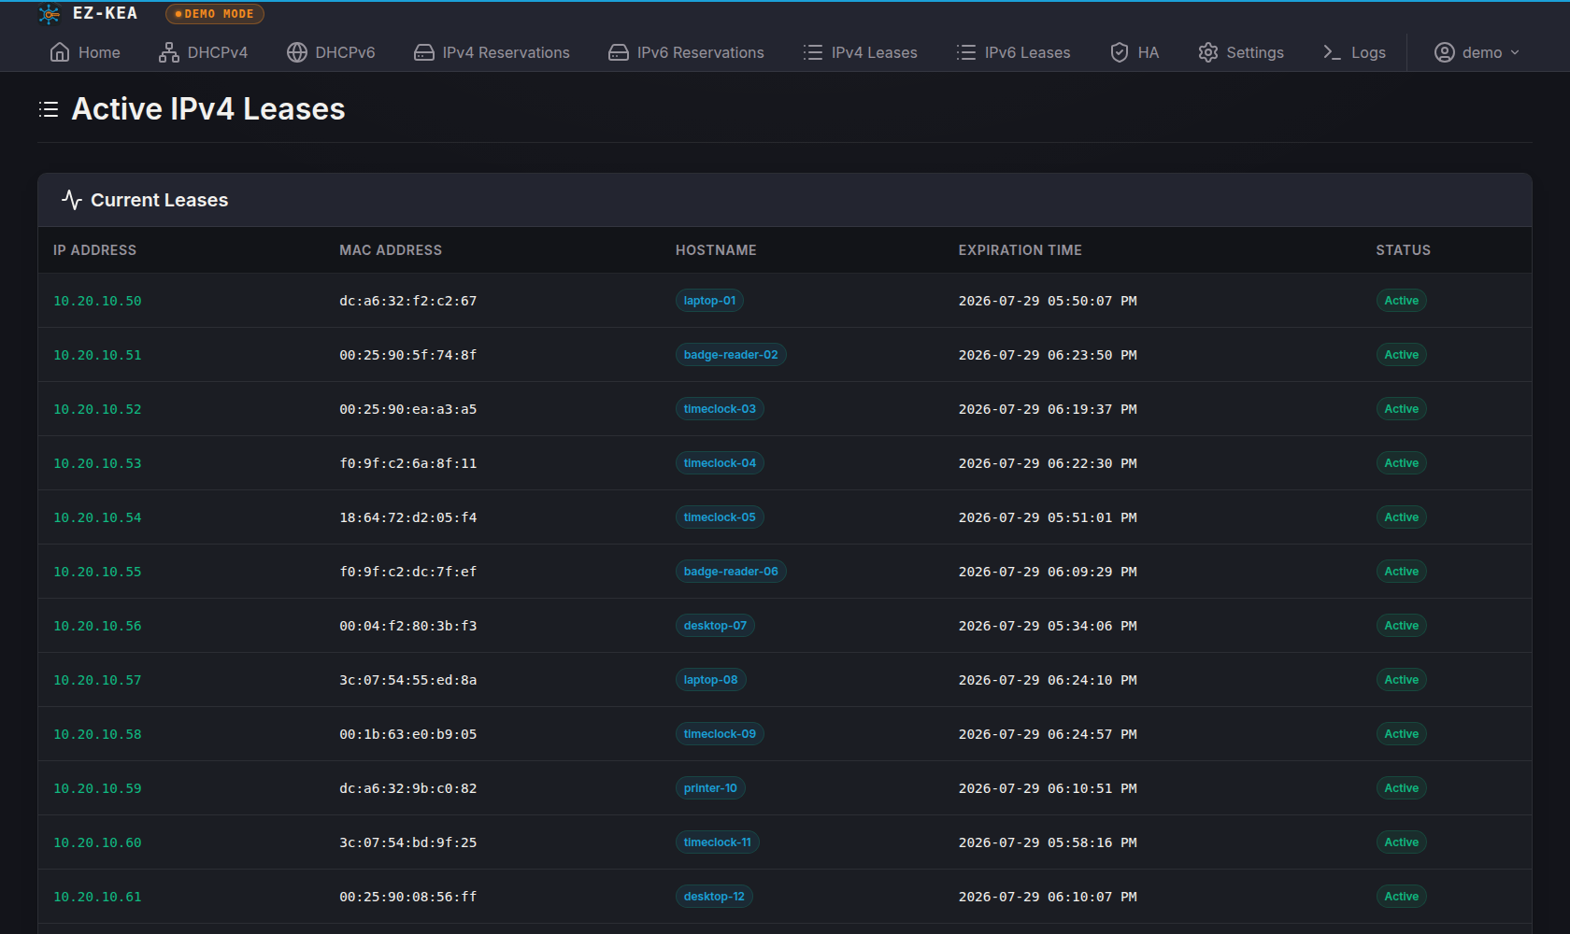
Task: Click IP address 10.20.10.53
Action: coord(97,463)
